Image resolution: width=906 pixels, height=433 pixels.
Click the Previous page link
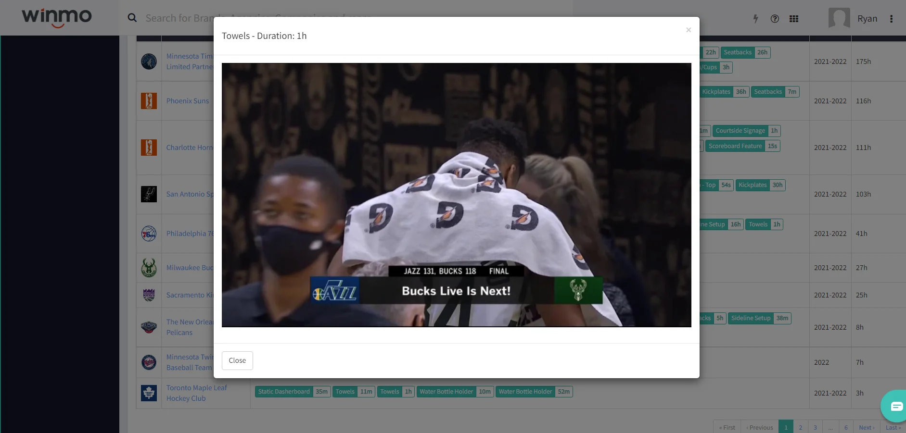759,427
